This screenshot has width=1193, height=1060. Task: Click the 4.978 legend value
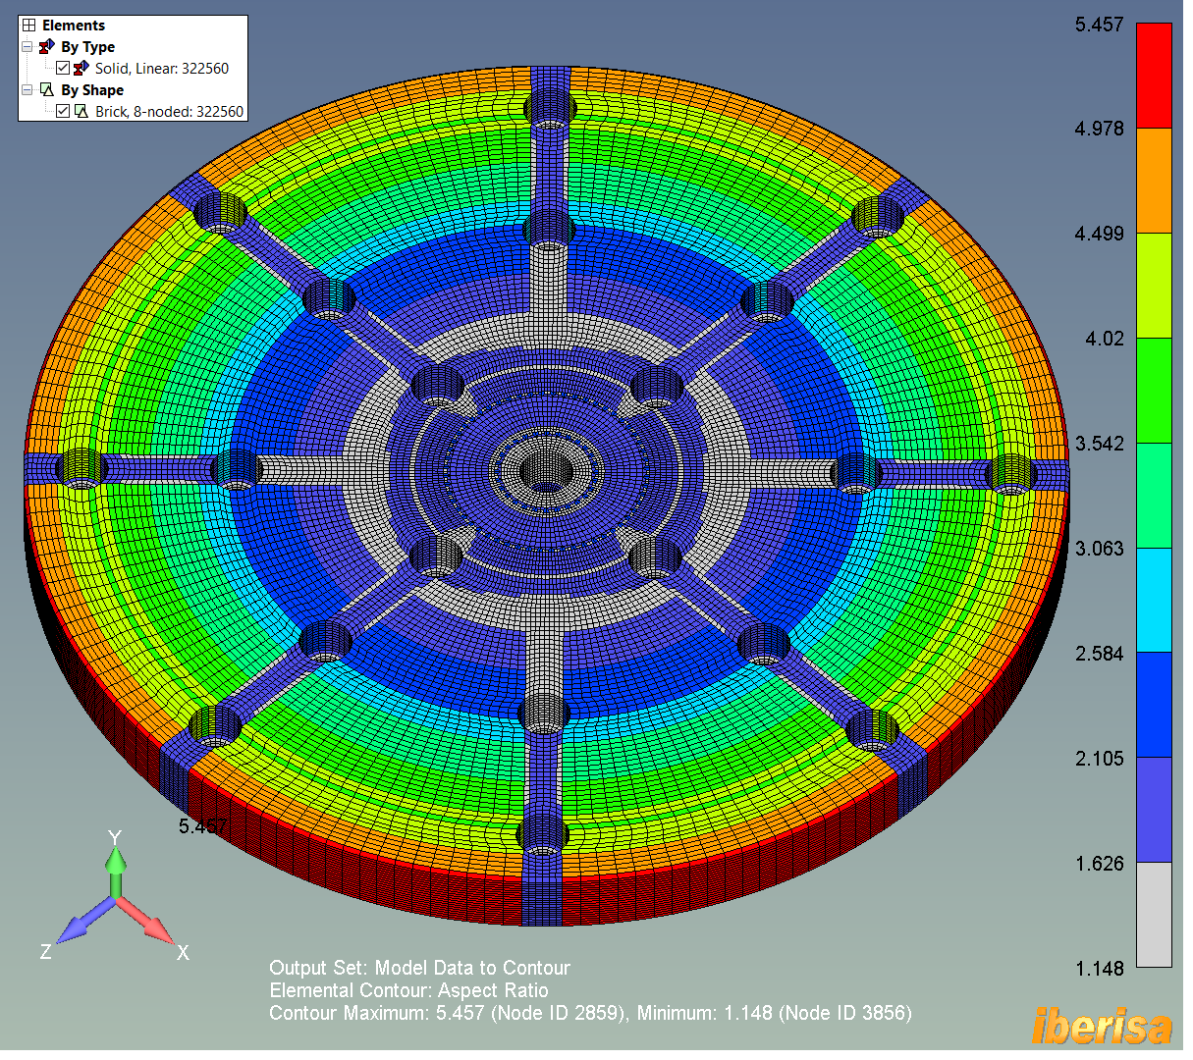1099,129
